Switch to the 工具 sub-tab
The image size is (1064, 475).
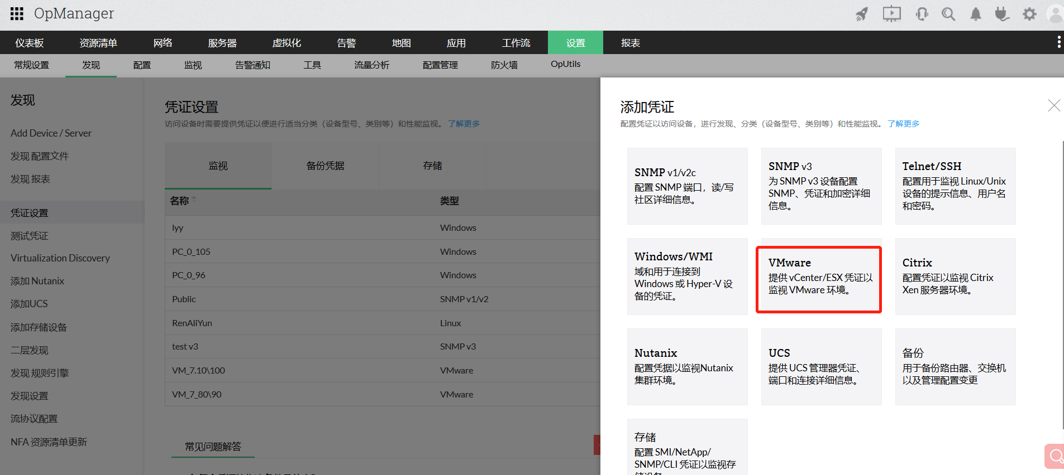click(x=312, y=65)
